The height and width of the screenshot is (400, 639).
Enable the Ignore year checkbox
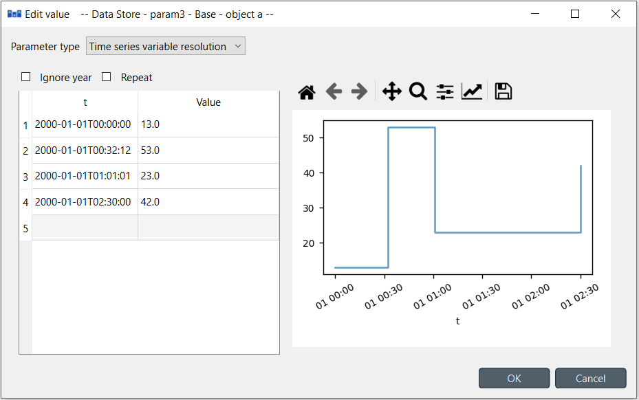[25, 76]
